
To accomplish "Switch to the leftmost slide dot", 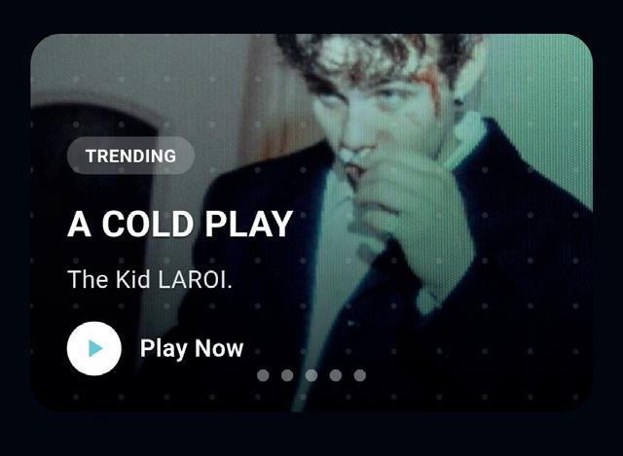I will click(x=263, y=375).
